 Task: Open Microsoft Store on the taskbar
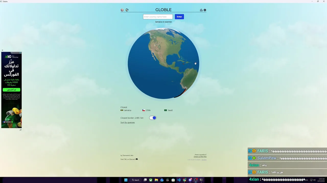pyautogui.click(x=173, y=180)
